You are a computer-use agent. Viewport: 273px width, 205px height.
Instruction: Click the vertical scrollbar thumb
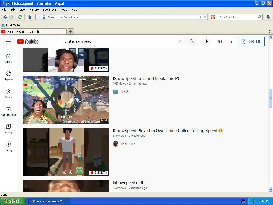[271, 98]
